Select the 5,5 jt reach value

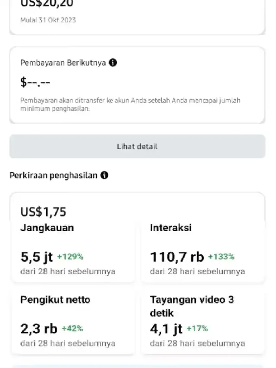[36, 257]
